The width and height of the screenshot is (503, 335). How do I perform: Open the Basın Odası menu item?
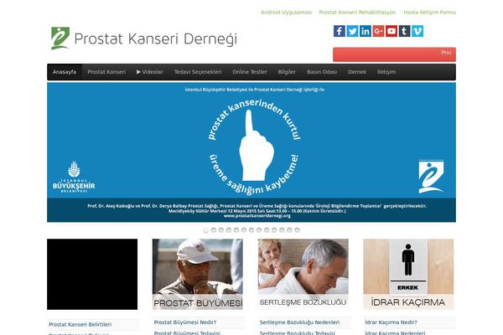[x=322, y=72]
